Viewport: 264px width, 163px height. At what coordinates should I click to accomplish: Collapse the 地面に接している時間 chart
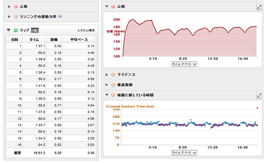point(107,95)
